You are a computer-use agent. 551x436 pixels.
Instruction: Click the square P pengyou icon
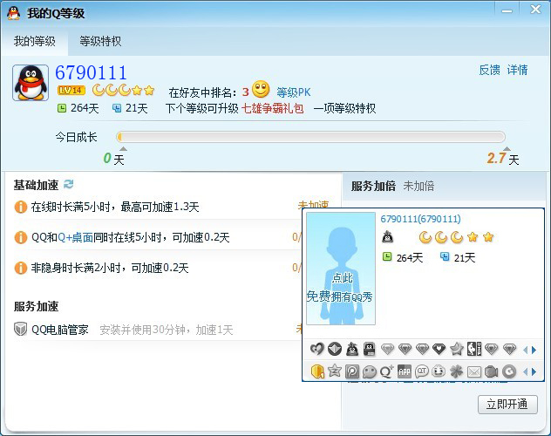point(352,371)
